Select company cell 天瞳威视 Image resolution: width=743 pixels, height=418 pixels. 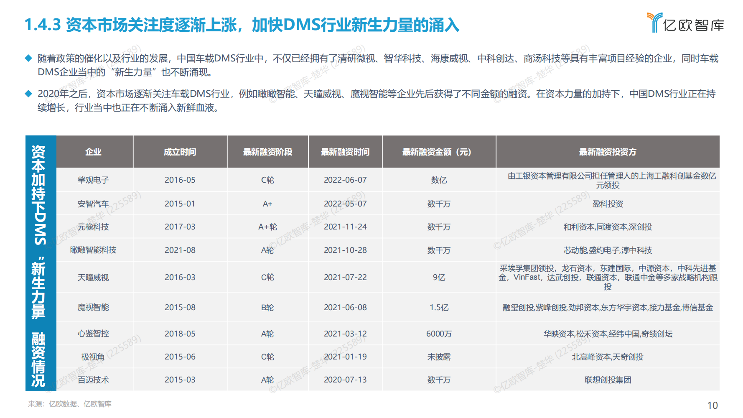point(93,278)
